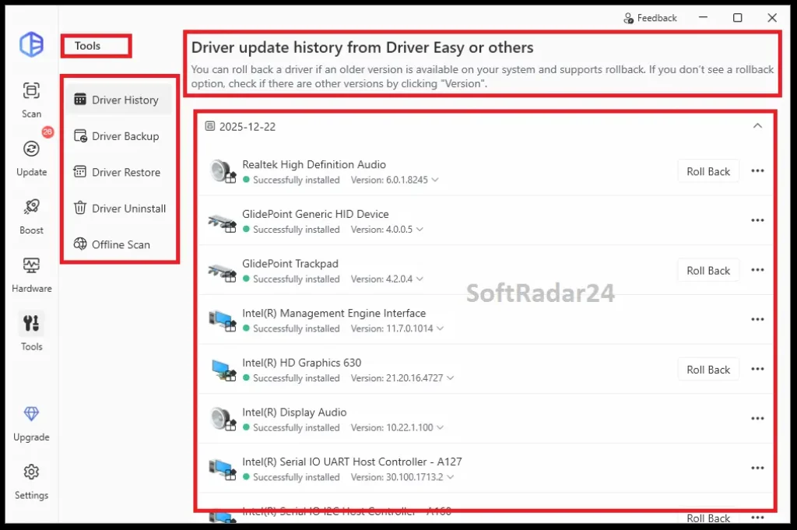The image size is (797, 530).
Task: Click the Serial IO UART controller icon
Action: pos(223,469)
